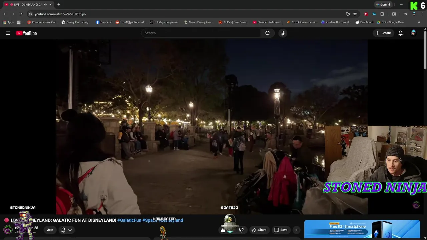This screenshot has width=427, height=240.
Task: Open Chrome profile avatar
Action: tap(414, 14)
